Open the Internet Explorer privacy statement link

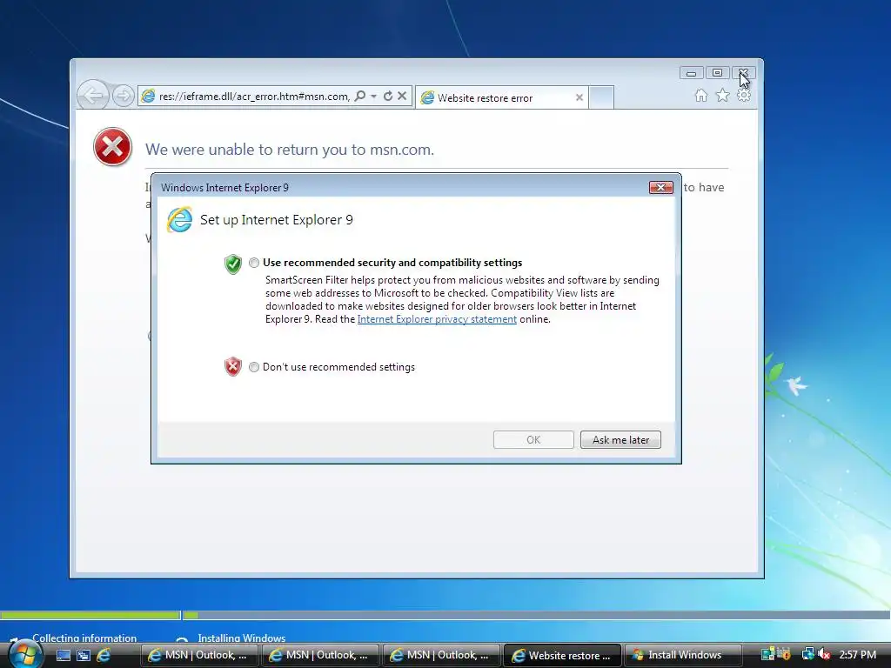pyautogui.click(x=437, y=319)
